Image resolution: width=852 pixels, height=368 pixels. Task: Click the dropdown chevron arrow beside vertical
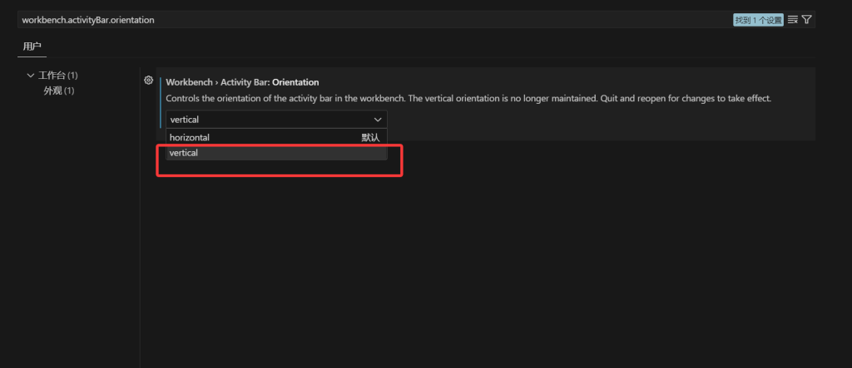pos(378,120)
